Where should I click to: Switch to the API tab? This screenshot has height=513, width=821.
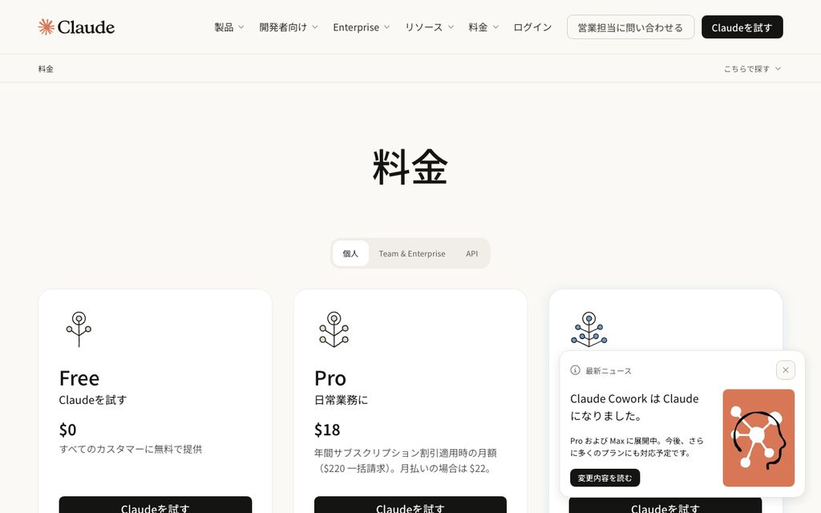[x=471, y=253]
